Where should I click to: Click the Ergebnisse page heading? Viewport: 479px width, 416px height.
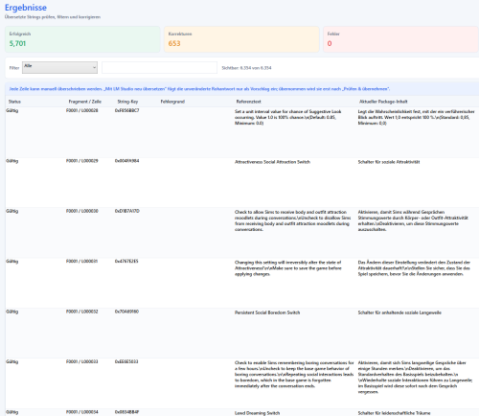(x=26, y=8)
